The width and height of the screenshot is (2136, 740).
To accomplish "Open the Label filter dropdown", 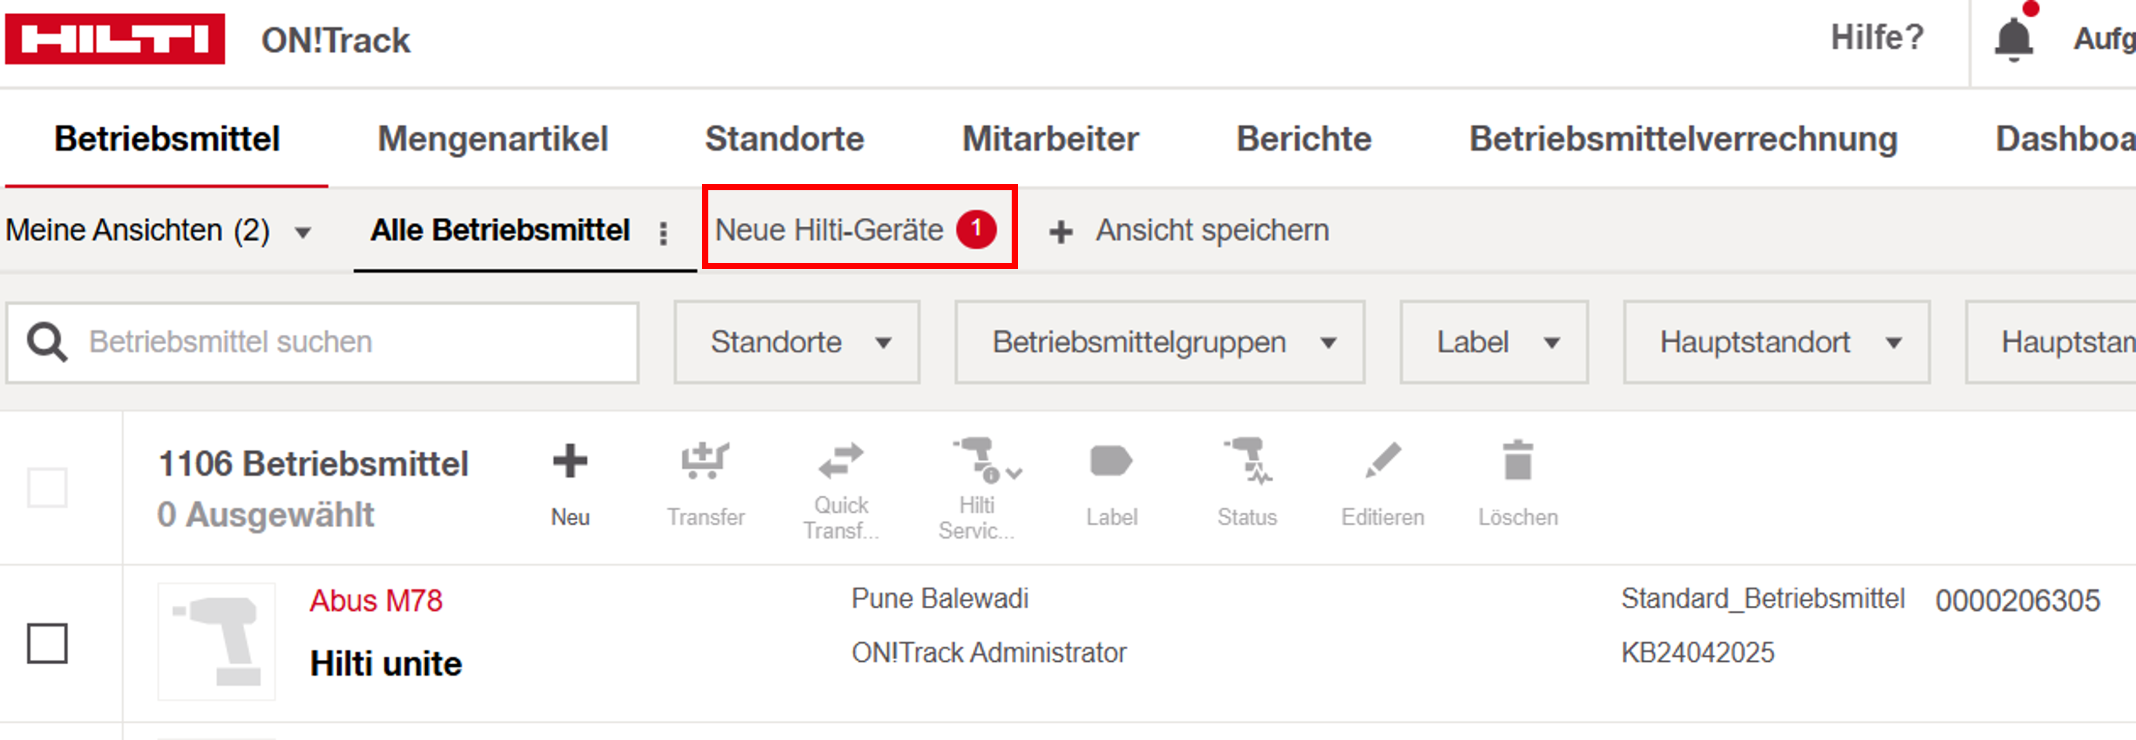I will [1494, 343].
